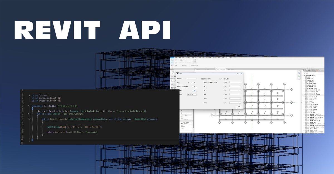Switch to the 修正 ribbon tab
This screenshot has width=334, height=174.
[231, 57]
